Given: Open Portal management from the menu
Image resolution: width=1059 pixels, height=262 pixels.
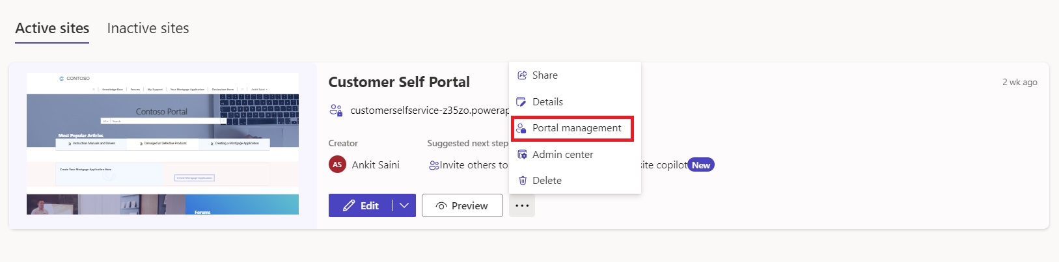Looking at the screenshot, I should (x=576, y=128).
